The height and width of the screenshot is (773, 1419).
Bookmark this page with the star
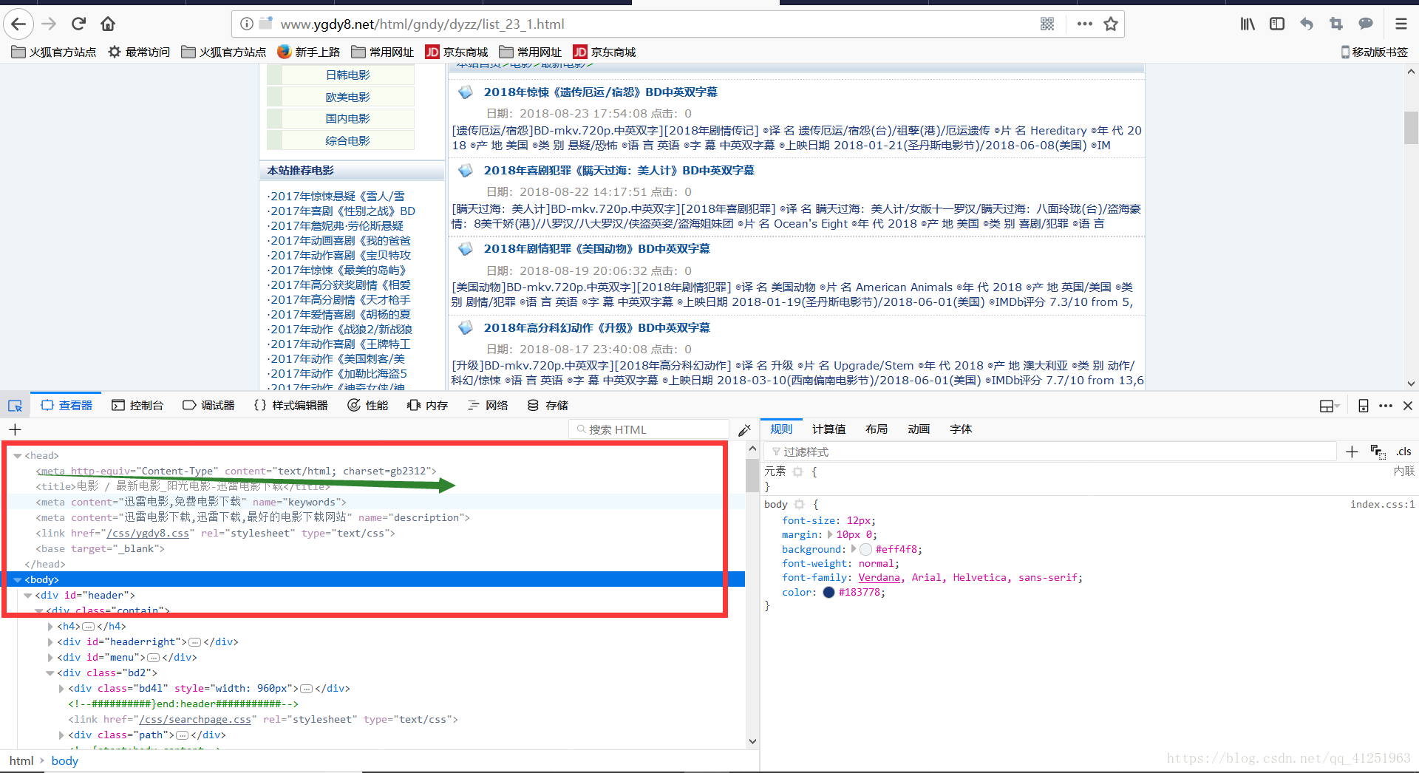click(1111, 24)
